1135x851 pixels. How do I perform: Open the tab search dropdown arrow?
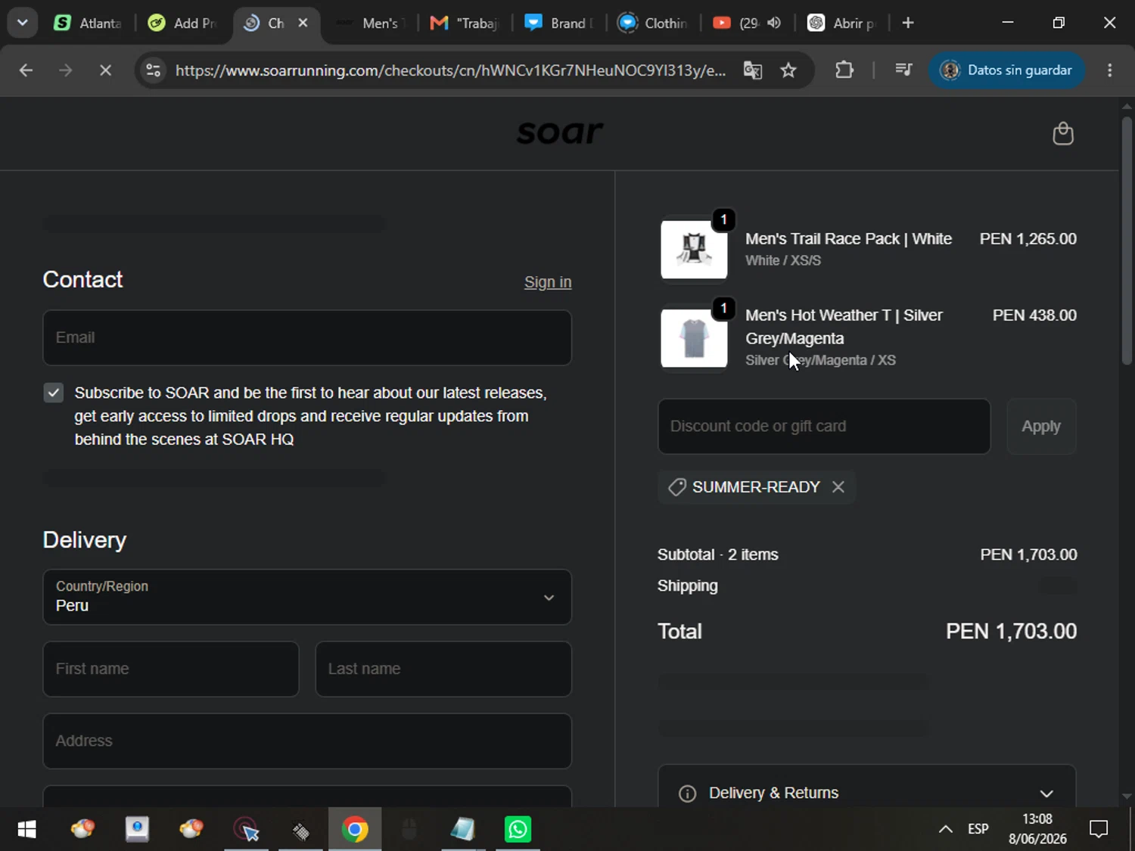23,23
